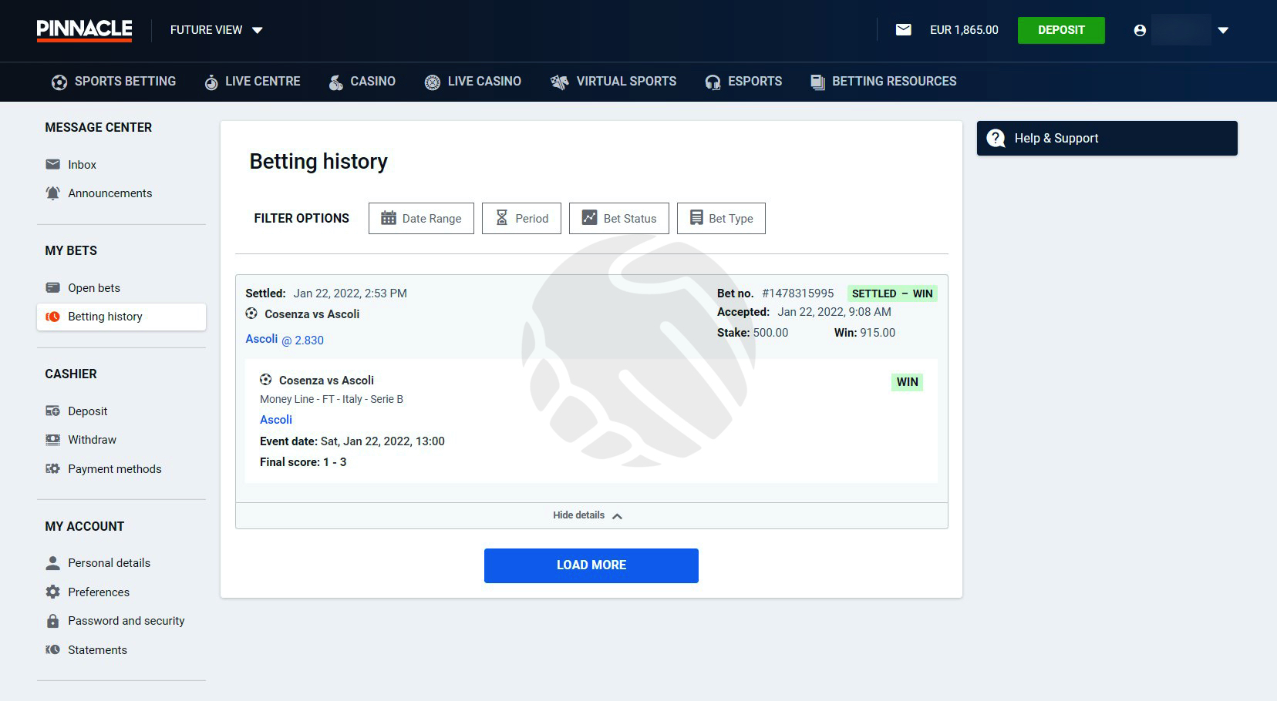Viewport: 1277px width, 701px height.
Task: Open the Open bets page
Action: [94, 288]
